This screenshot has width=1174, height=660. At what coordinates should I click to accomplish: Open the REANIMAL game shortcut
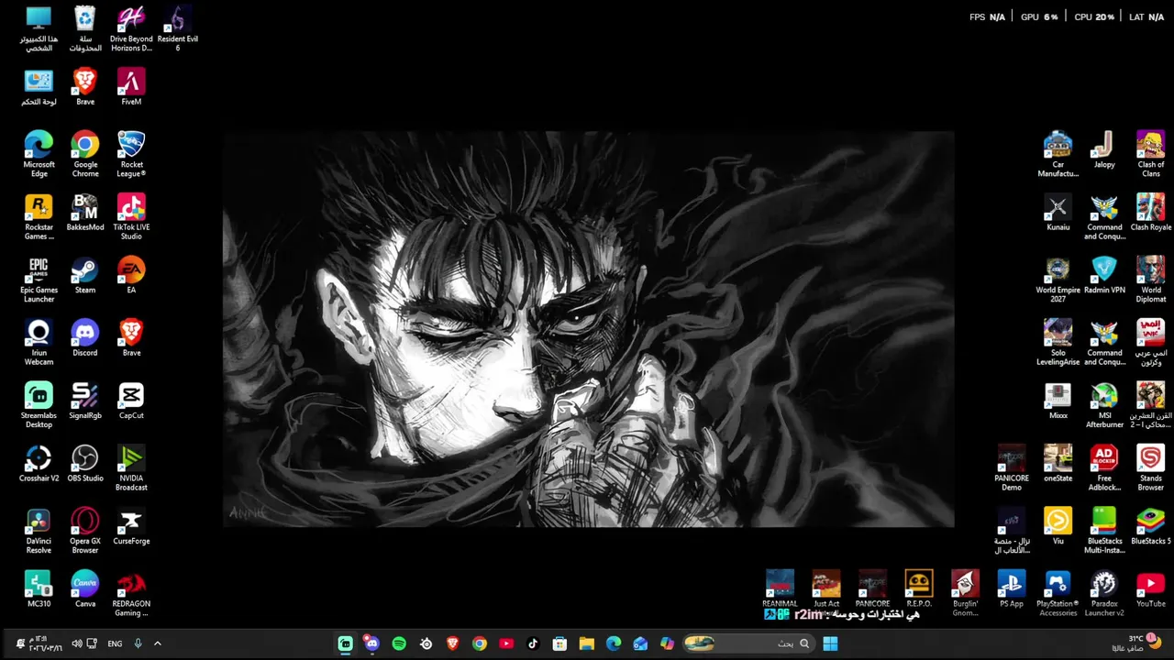point(780,588)
